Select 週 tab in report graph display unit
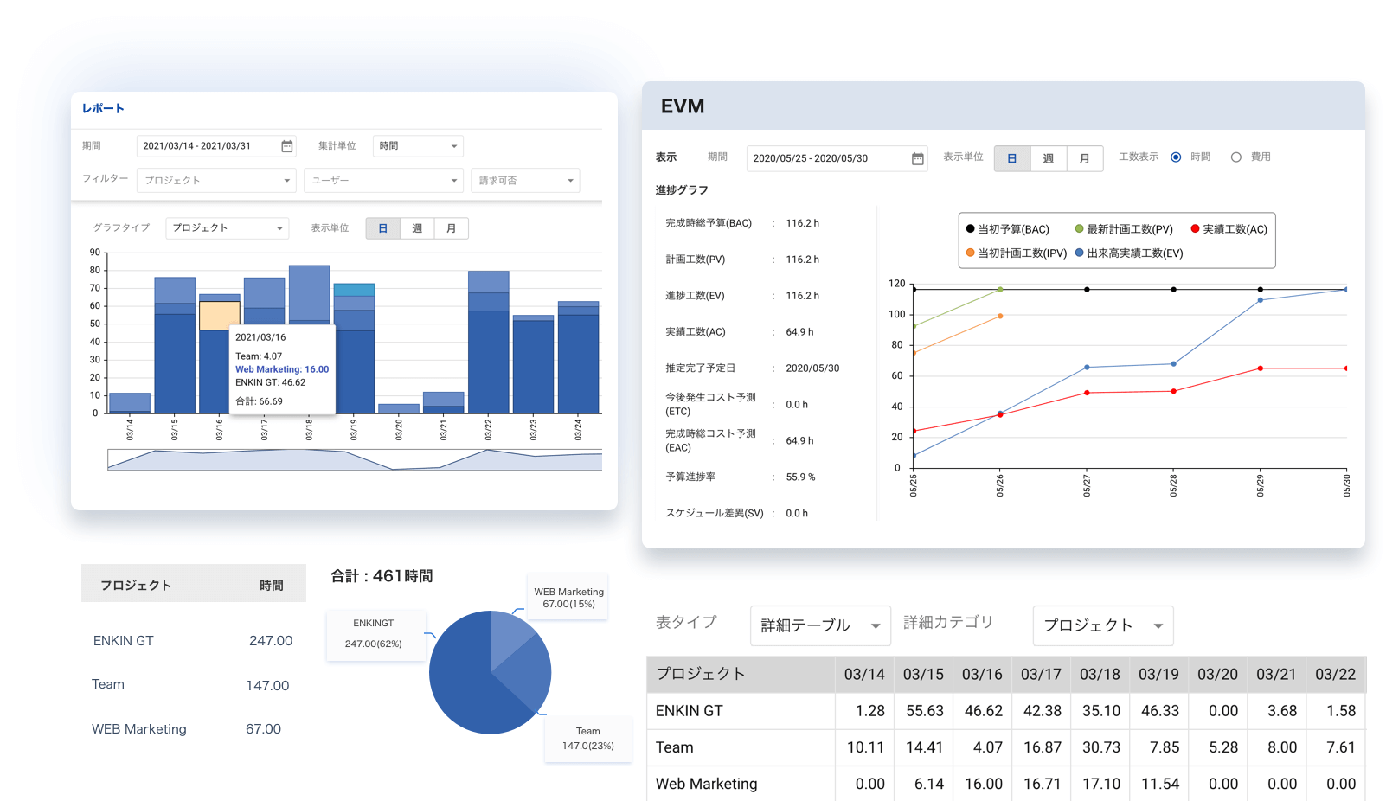Image resolution: width=1386 pixels, height=801 pixels. tap(417, 228)
